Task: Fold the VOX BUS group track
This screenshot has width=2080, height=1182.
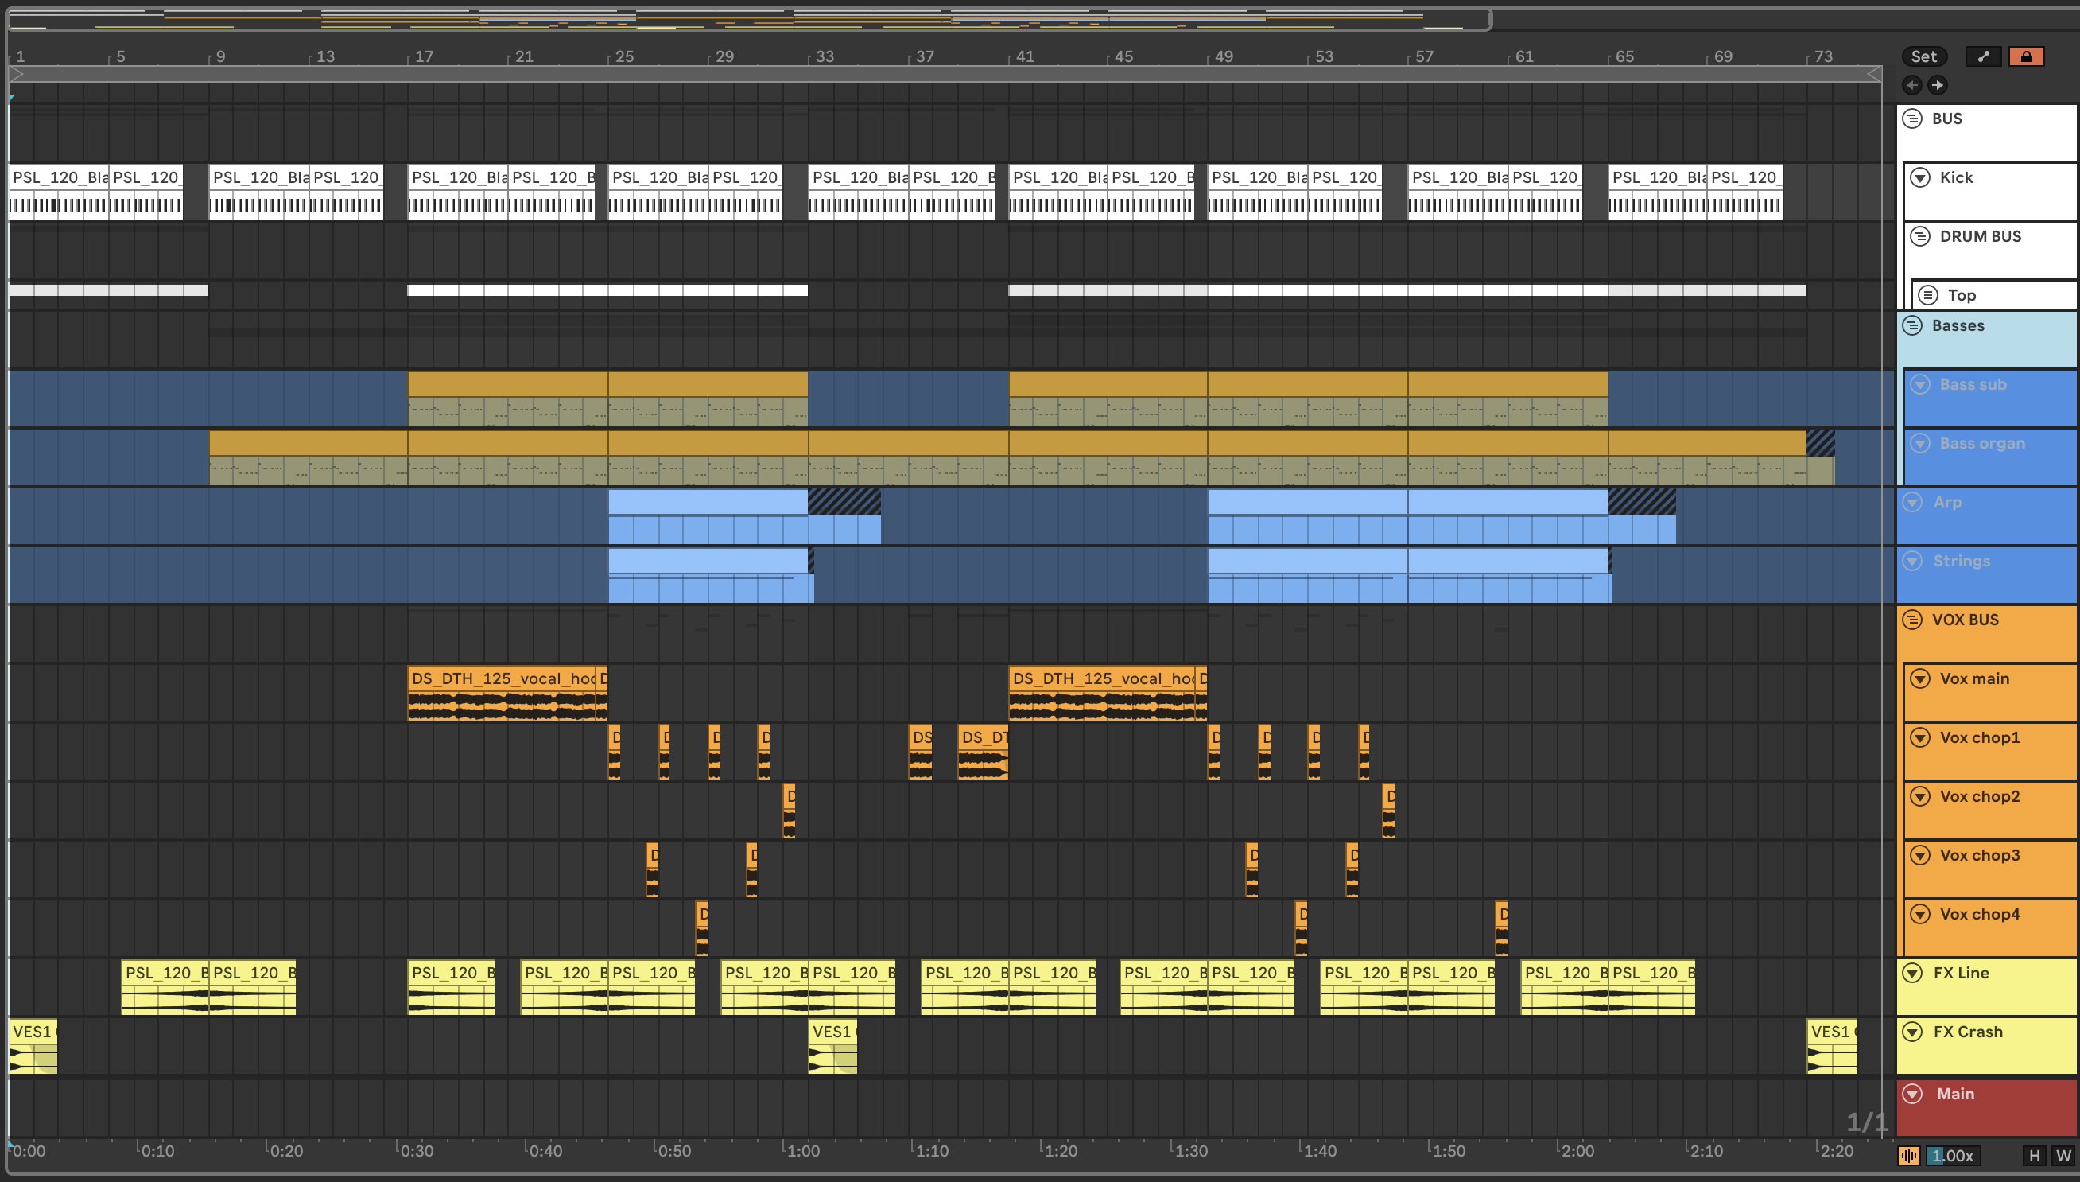Action: 1912,620
